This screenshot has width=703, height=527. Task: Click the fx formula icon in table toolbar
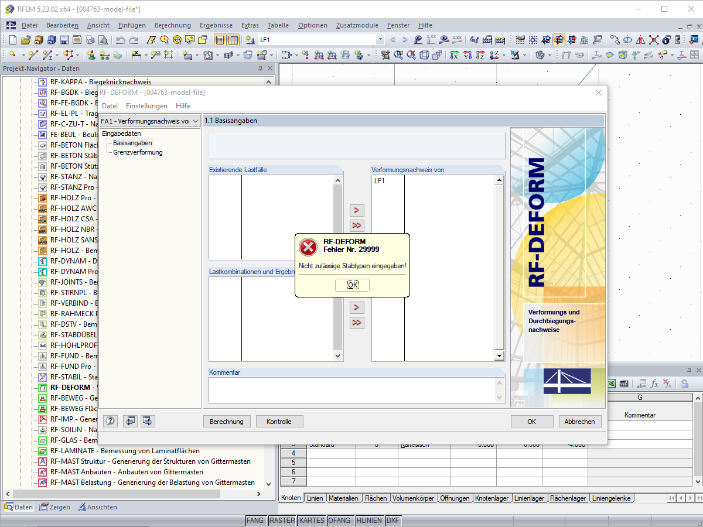coord(654,384)
